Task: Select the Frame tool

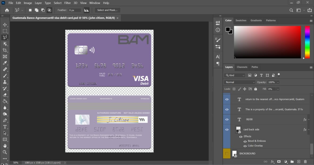Action: point(5,57)
